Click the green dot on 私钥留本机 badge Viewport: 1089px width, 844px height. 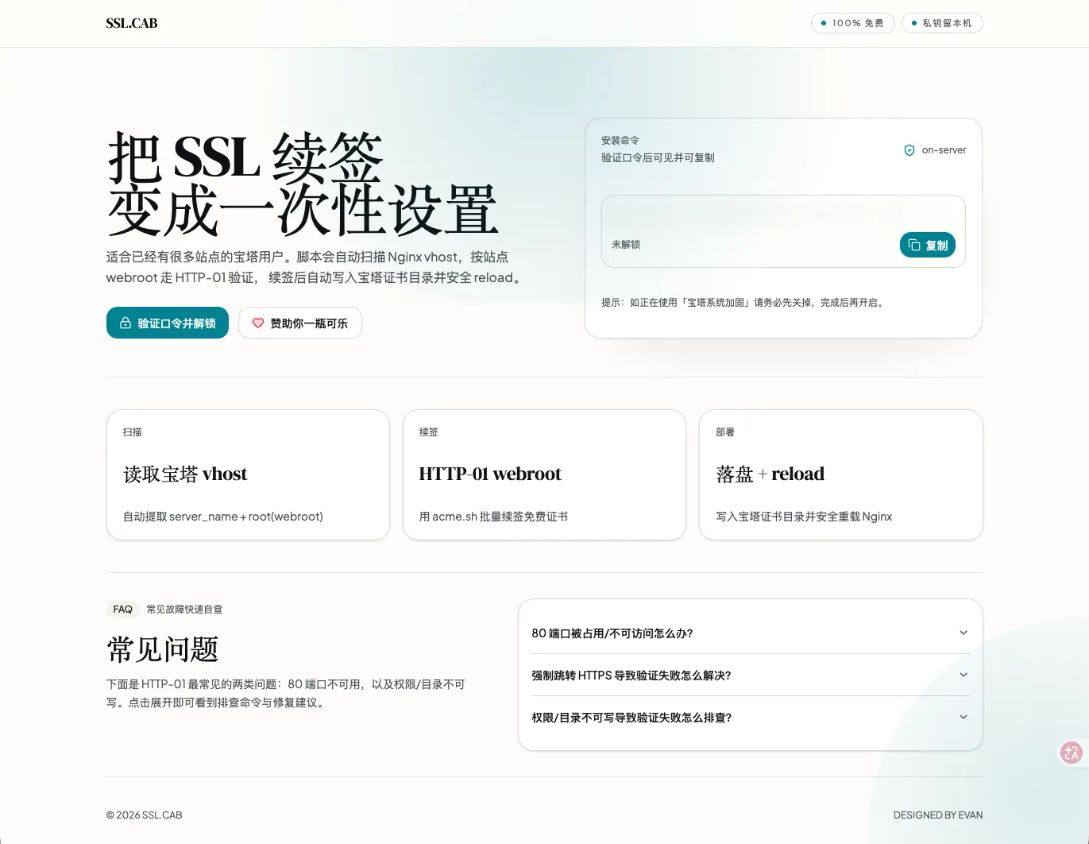click(914, 23)
